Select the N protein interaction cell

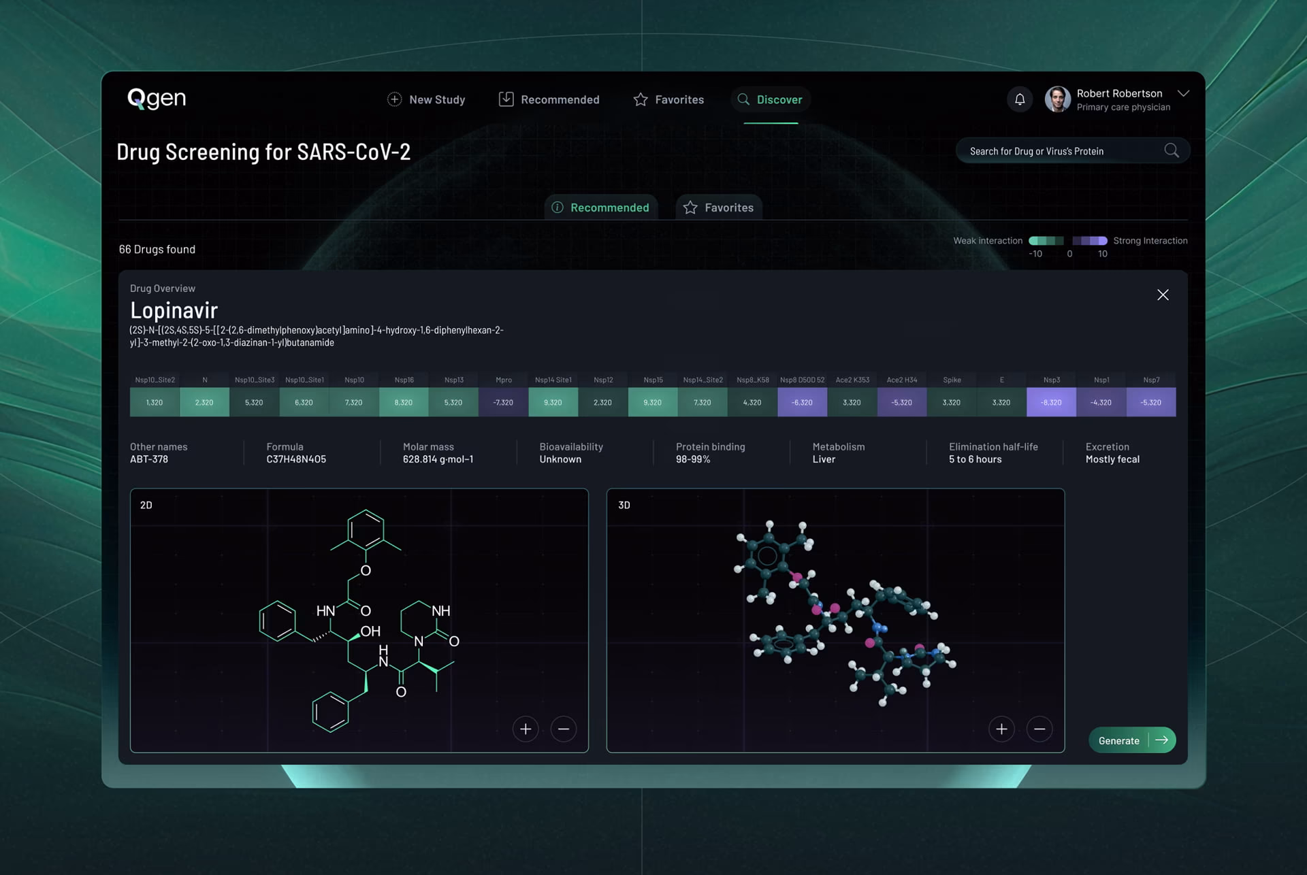point(204,402)
